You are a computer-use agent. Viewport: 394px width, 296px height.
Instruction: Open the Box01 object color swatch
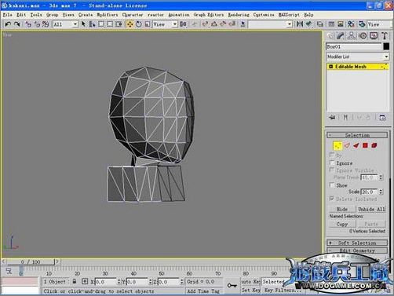click(386, 46)
